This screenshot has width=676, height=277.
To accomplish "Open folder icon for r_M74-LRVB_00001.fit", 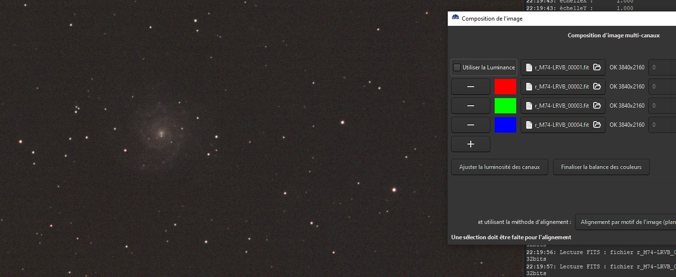I will 597,67.
